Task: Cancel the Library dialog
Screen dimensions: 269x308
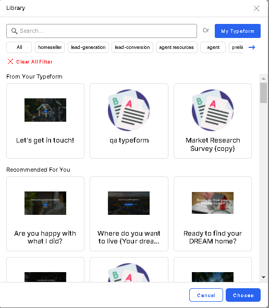Action: tap(206, 295)
